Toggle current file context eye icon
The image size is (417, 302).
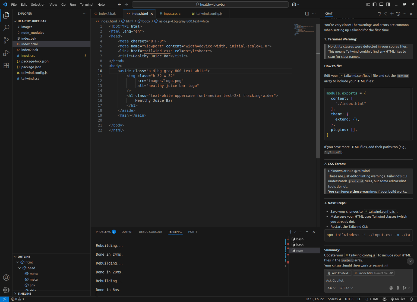[x=391, y=273]
